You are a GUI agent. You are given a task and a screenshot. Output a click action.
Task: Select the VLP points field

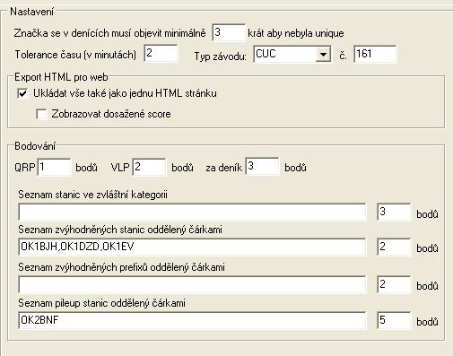[x=149, y=167]
